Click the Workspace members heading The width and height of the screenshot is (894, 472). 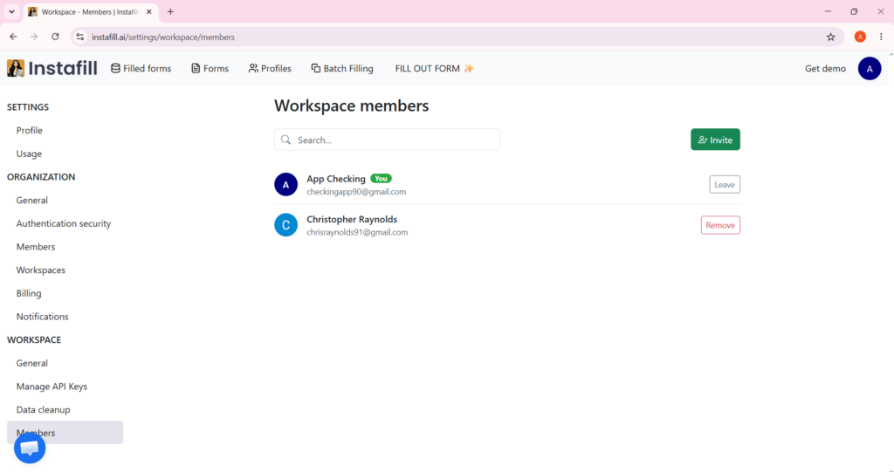coord(351,106)
